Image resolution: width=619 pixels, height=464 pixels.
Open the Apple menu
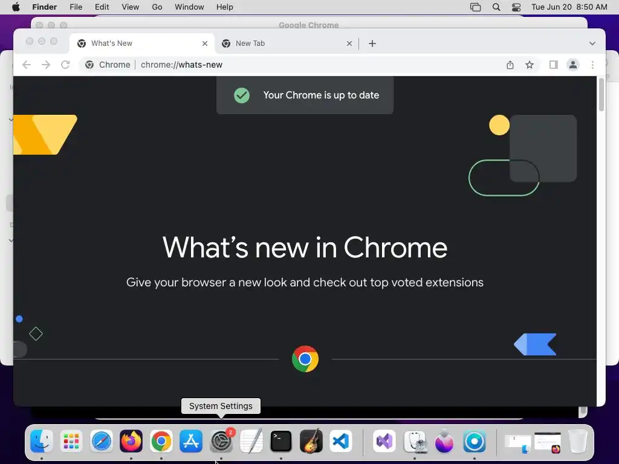pos(16,7)
